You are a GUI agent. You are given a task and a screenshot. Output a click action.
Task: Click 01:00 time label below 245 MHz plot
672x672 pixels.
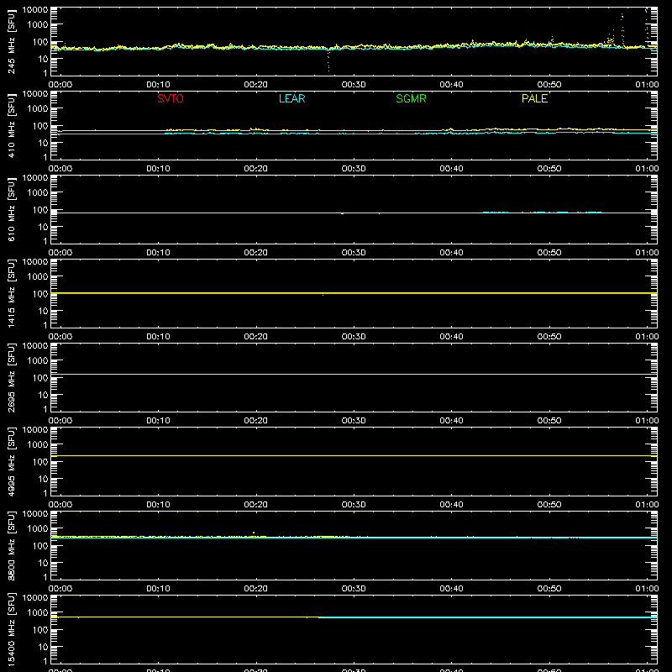[647, 85]
